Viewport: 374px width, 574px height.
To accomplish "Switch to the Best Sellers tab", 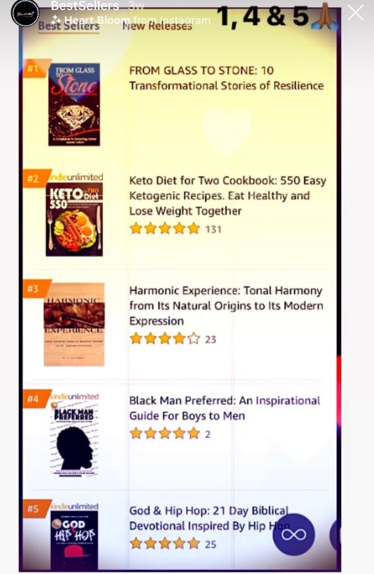I will pos(68,26).
